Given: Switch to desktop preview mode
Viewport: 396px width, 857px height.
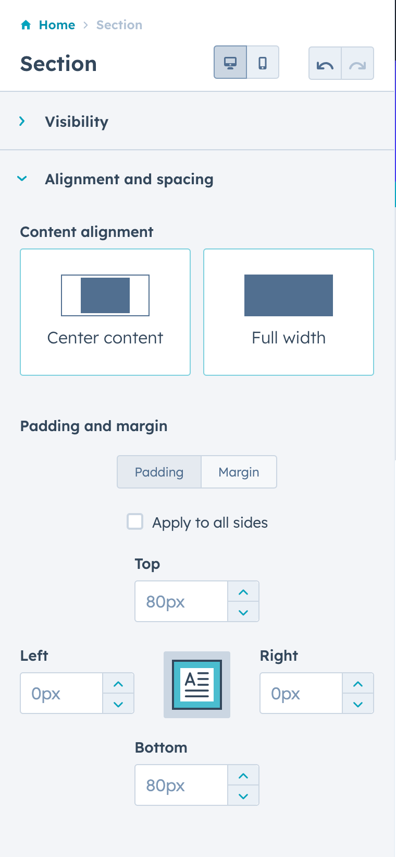Looking at the screenshot, I should (230, 62).
